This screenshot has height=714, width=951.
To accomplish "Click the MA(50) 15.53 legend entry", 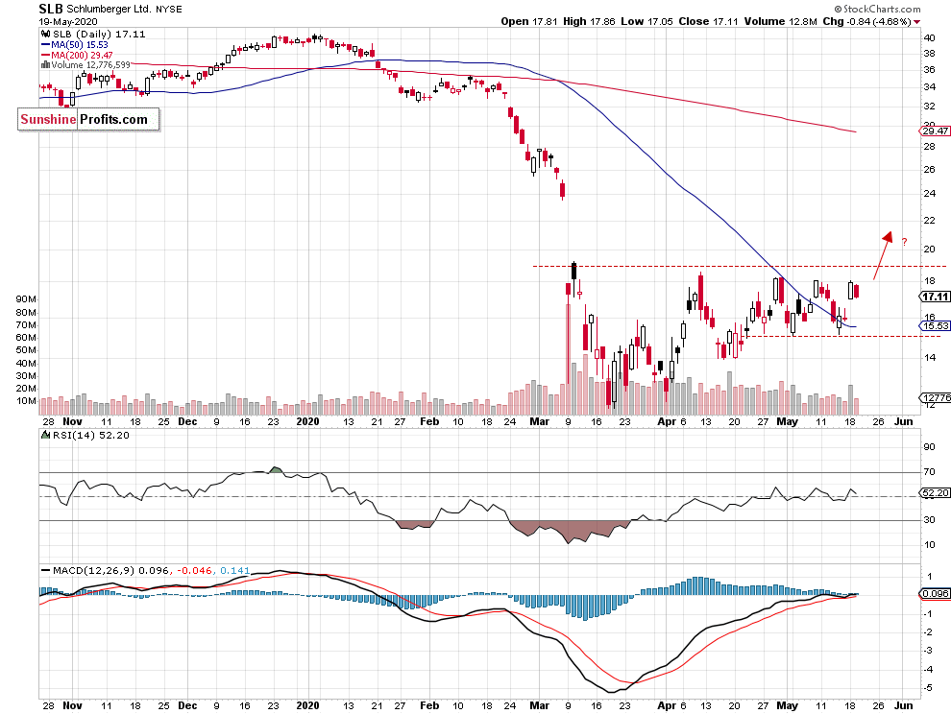I will (80, 45).
